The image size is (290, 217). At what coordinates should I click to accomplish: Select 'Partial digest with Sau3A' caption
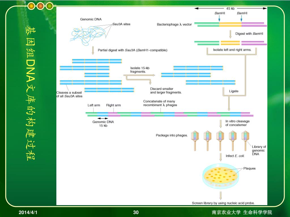pos(133,50)
